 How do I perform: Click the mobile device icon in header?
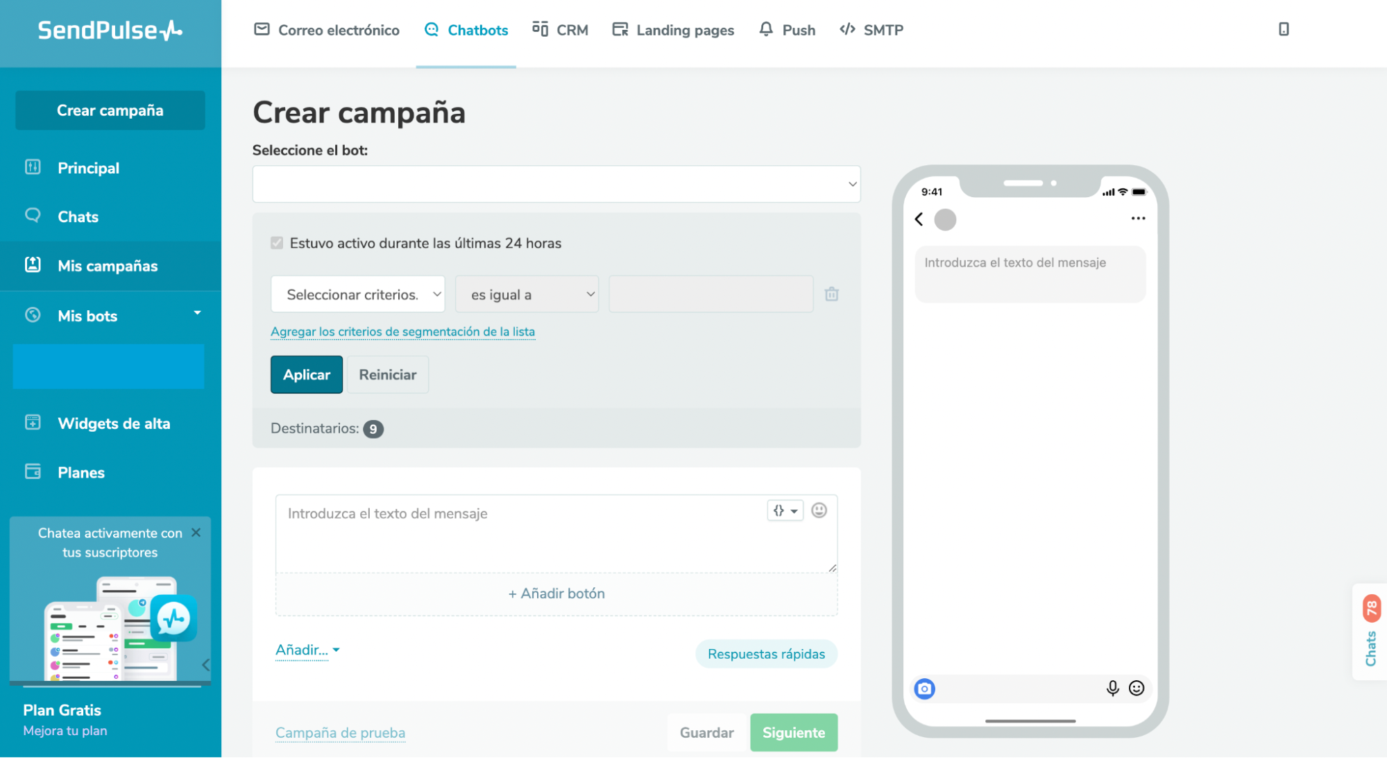coord(1283,29)
